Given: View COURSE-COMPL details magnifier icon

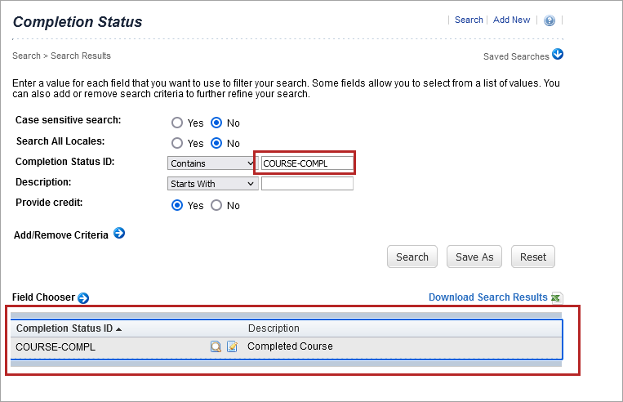Looking at the screenshot, I should (216, 346).
